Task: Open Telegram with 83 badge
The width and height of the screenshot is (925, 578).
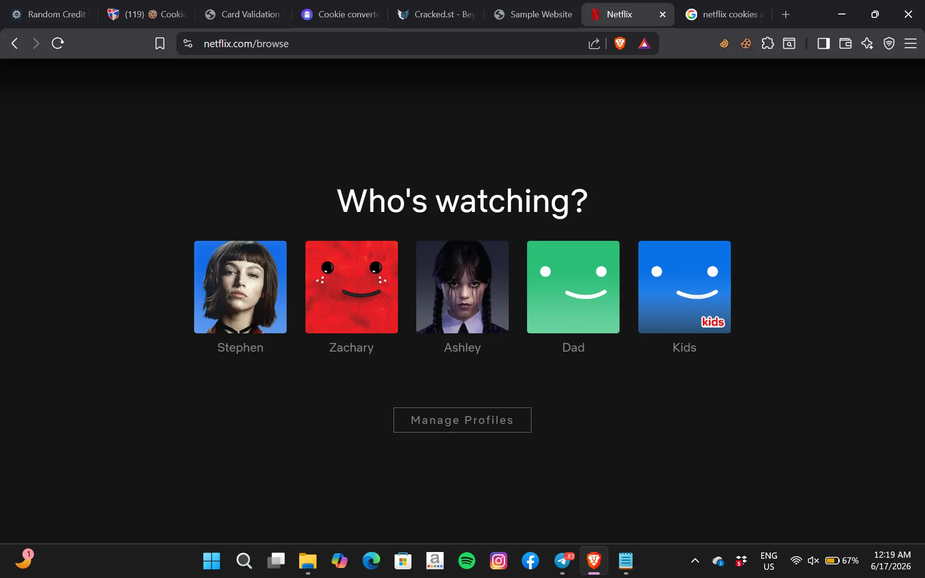Action: (563, 561)
